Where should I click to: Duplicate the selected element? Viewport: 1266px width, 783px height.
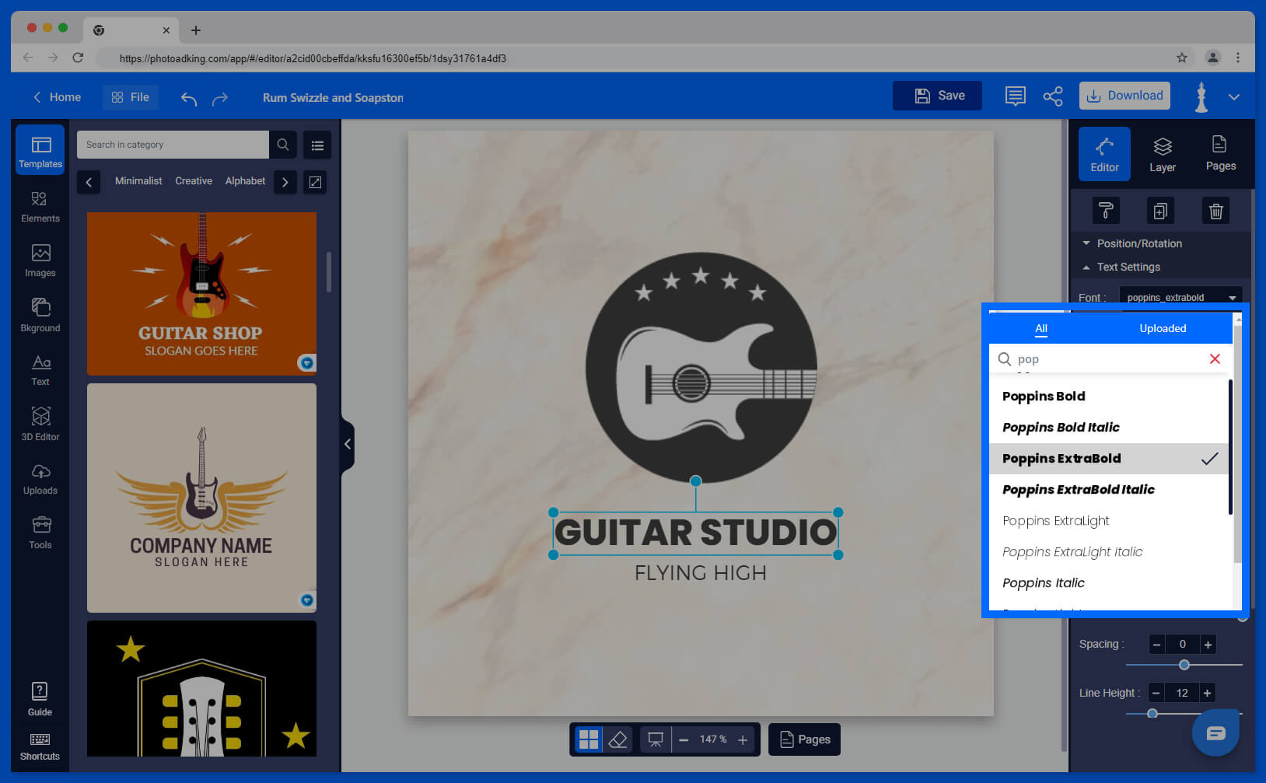click(1160, 210)
